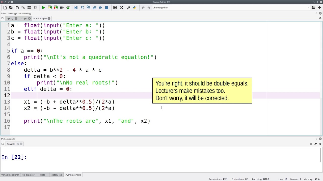Re-run the last script
323x181 pixels.
click(68, 8)
